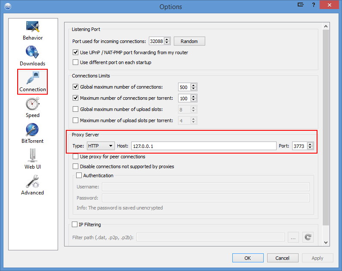This screenshot has height=271, width=342.
Task: Open the Advanced settings section
Action: (x=33, y=185)
